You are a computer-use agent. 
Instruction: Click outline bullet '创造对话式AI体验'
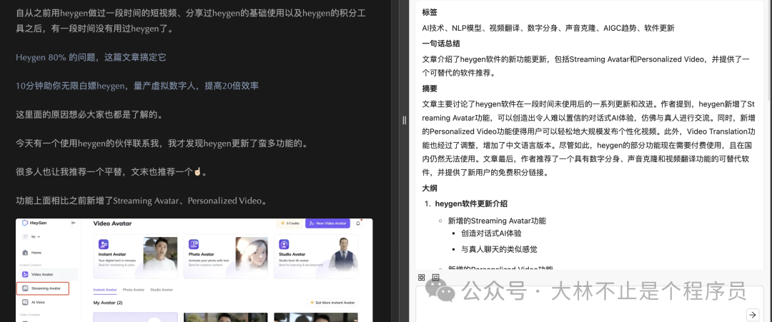(x=491, y=233)
